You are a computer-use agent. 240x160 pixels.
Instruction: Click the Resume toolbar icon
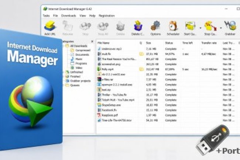(68, 28)
